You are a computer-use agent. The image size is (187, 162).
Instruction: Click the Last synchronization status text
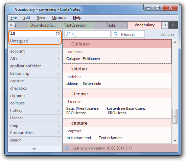pyautogui.click(x=102, y=148)
